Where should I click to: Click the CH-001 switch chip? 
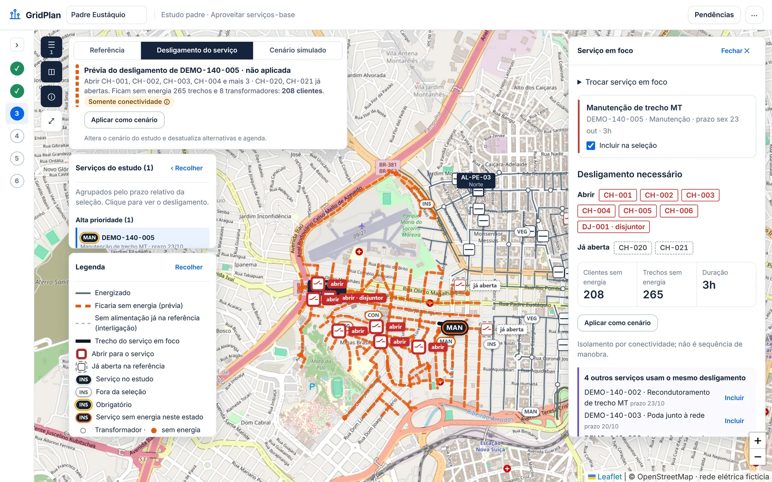coord(618,195)
